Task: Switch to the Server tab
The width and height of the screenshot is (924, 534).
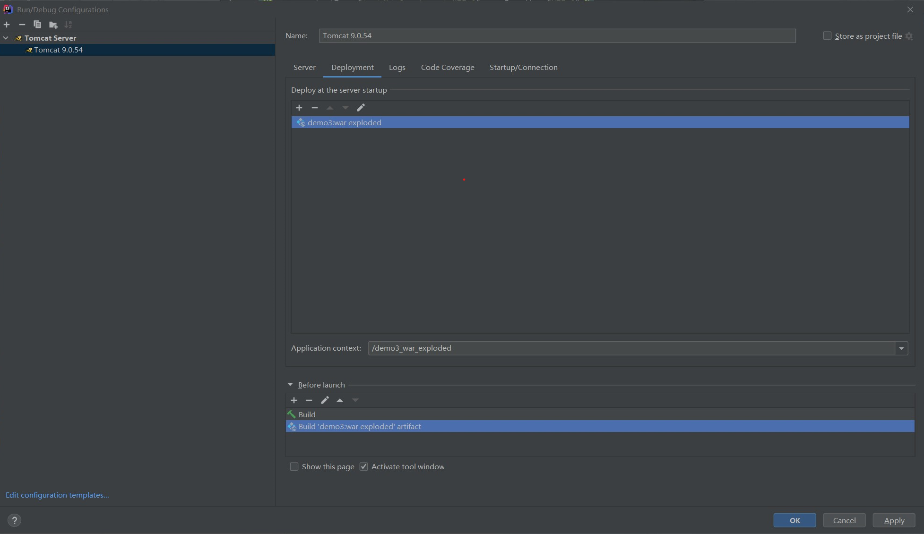Action: pyautogui.click(x=304, y=68)
